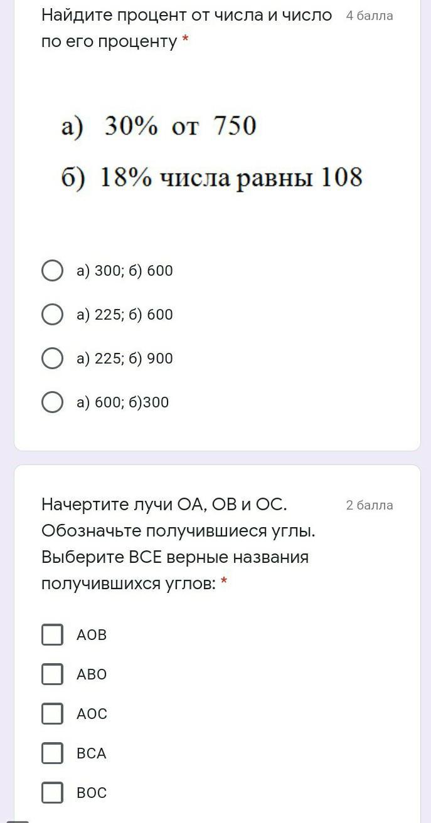Pick radio option а) 225; б) 900
The height and width of the screenshot is (823, 431).
pos(52,359)
